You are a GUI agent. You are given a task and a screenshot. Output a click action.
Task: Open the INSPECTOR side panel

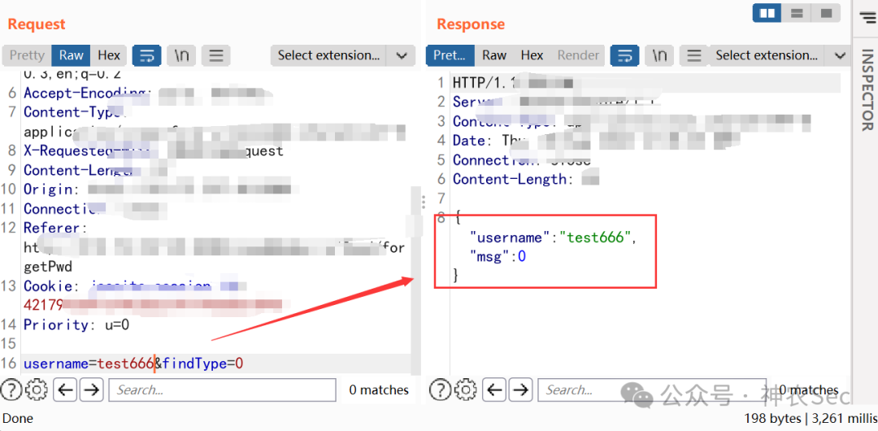[x=867, y=90]
